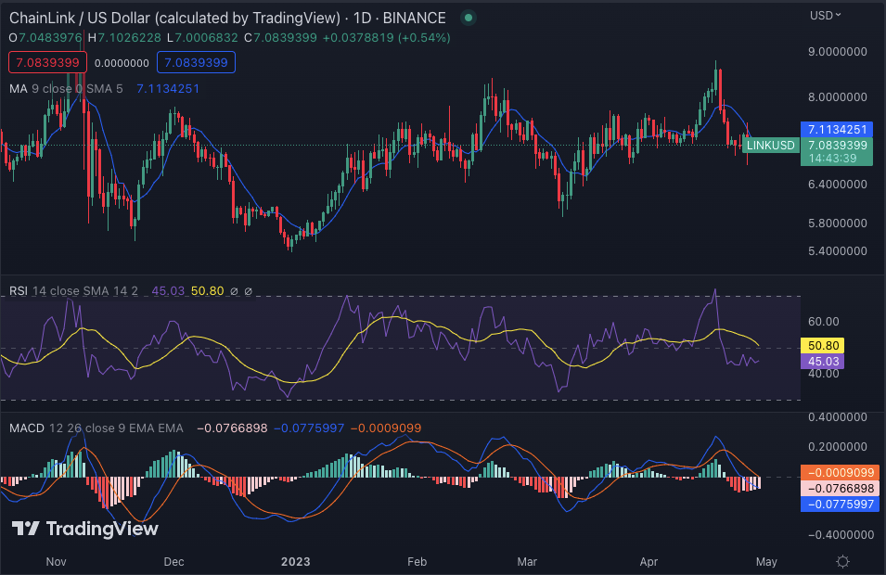
Task: Click the LINKUSD price axis label
Action: coord(771,146)
